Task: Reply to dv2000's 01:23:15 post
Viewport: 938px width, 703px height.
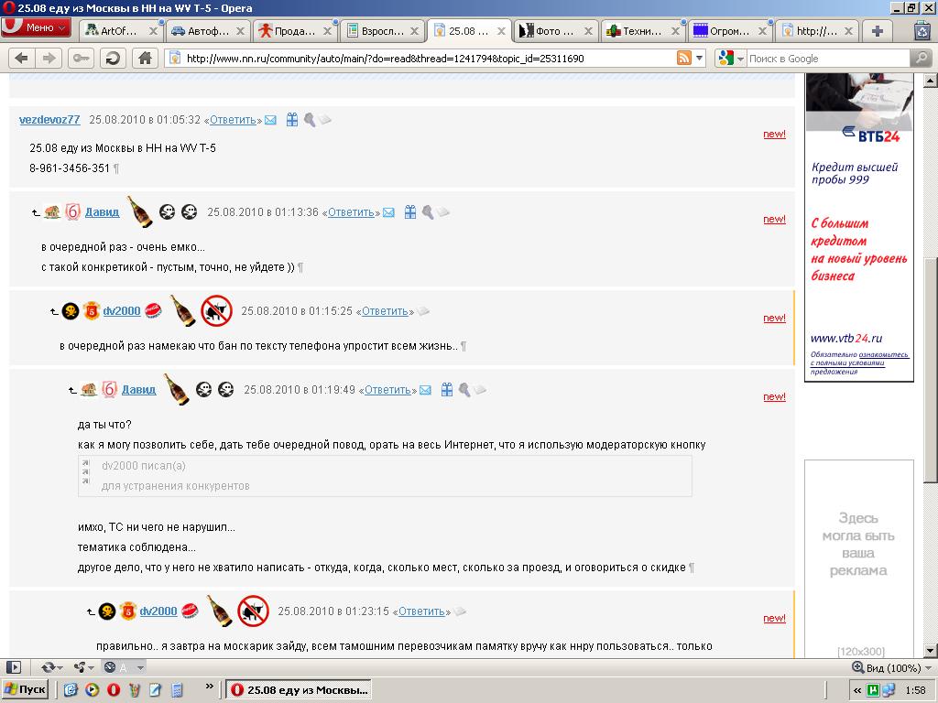Action: pyautogui.click(x=421, y=611)
